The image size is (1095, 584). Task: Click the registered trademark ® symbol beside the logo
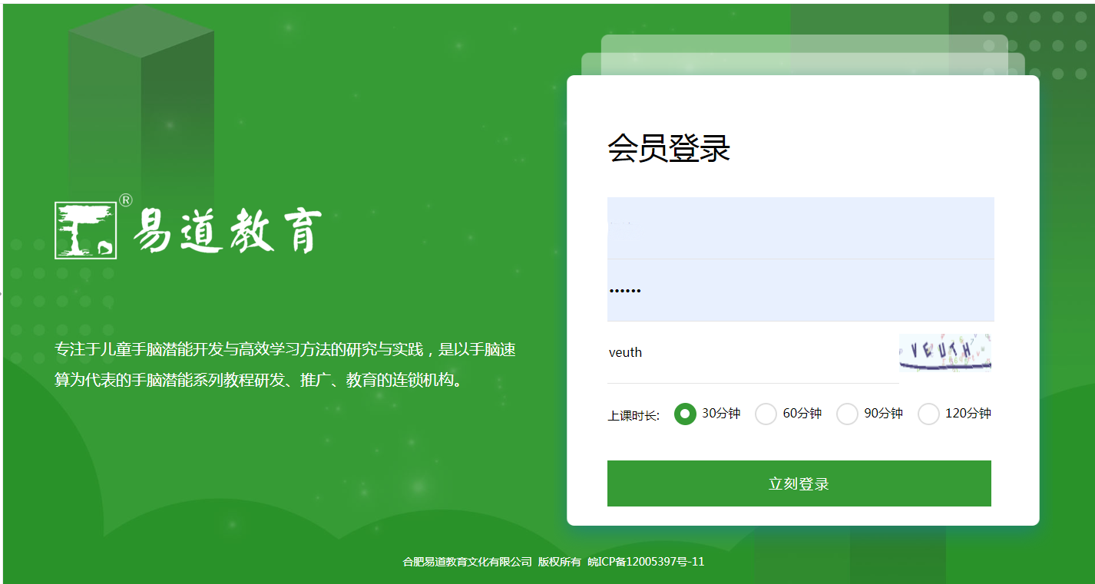coord(125,200)
